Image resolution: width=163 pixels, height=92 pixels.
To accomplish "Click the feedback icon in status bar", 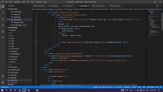I will (x=157, y=87).
